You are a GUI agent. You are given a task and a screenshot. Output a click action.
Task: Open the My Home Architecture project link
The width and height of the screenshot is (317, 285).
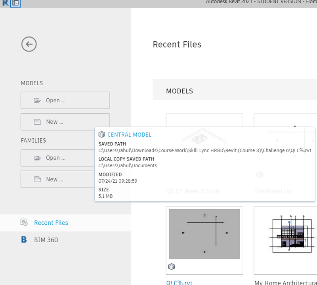click(286, 282)
